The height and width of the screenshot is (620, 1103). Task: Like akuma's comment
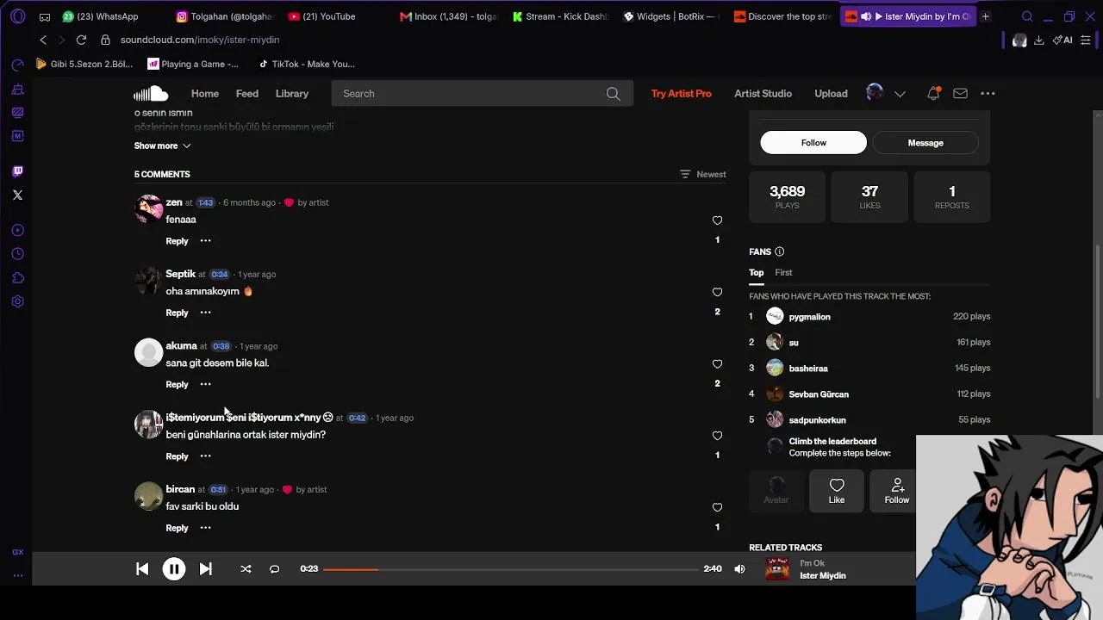tap(717, 364)
